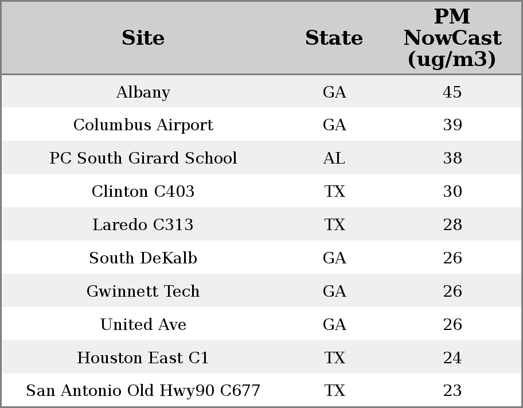This screenshot has width=523, height=408.
Task: Select the PM value 39 for Columbus Airport
Action: click(x=452, y=125)
